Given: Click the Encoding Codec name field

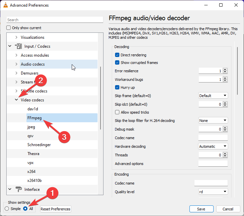Looking at the screenshot, I should 211,183.
